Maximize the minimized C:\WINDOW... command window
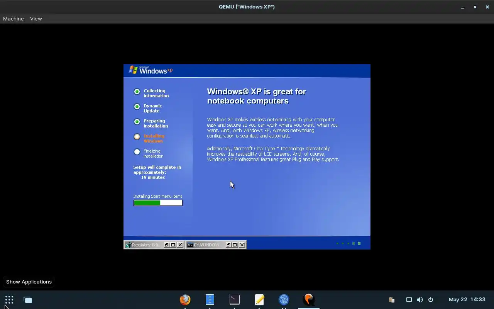This screenshot has height=309, width=494. [x=235, y=245]
